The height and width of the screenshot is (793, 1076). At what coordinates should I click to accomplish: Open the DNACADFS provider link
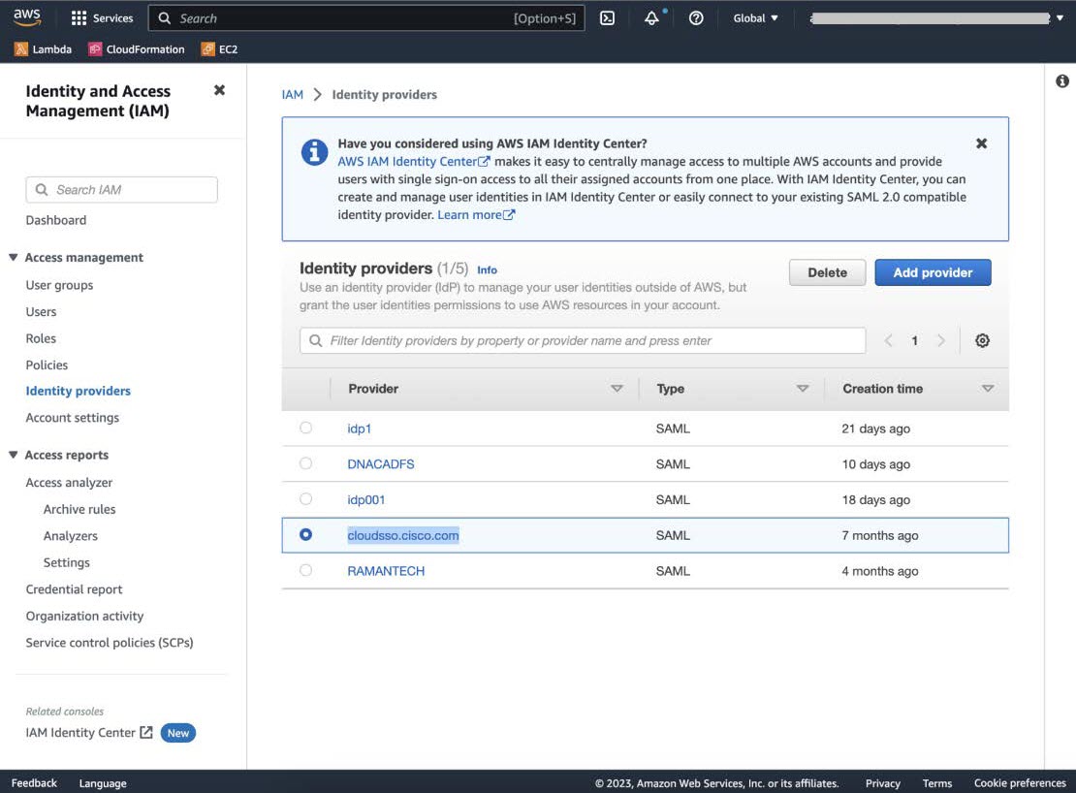pyautogui.click(x=381, y=464)
